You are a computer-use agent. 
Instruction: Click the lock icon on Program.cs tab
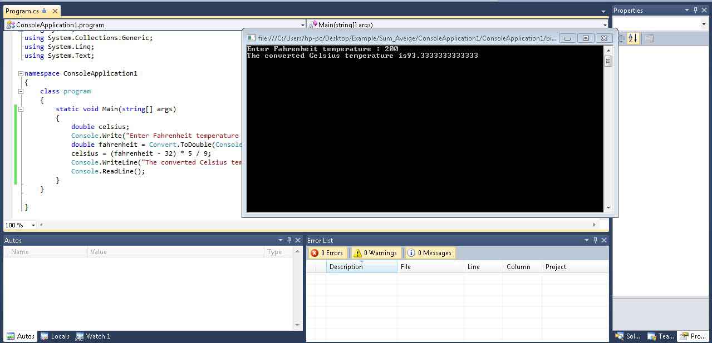click(44, 11)
